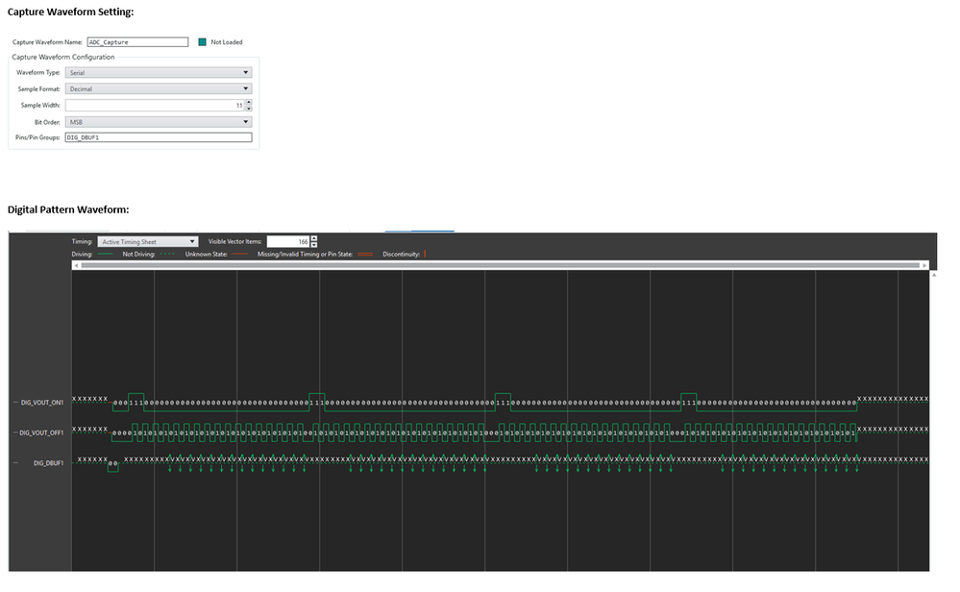Screen dimensions: 960x592
Task: Decrease Sample Width with the down arrow
Action: click(x=249, y=109)
